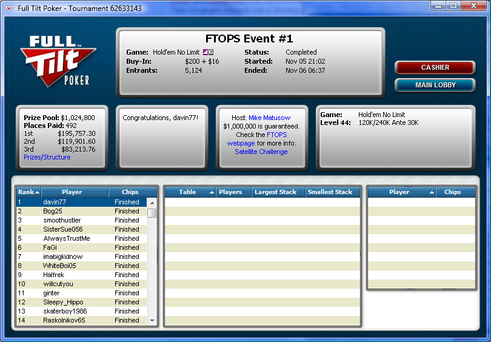This screenshot has height=342, width=491.
Task: Select player imabigkidnow row
Action: (81, 256)
